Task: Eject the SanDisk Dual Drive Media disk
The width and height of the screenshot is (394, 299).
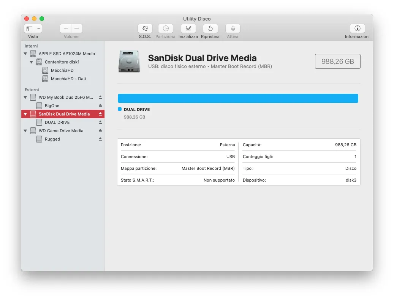Action: (x=101, y=114)
